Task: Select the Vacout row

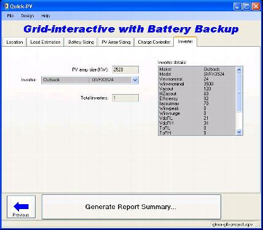Action: [197, 89]
